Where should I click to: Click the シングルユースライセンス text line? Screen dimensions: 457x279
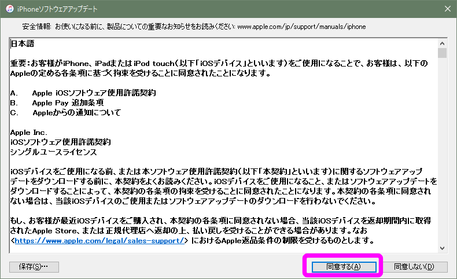pos(53,152)
